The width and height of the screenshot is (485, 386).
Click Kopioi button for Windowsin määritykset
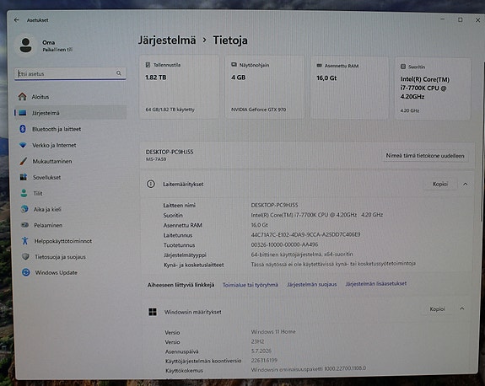tap(437, 309)
